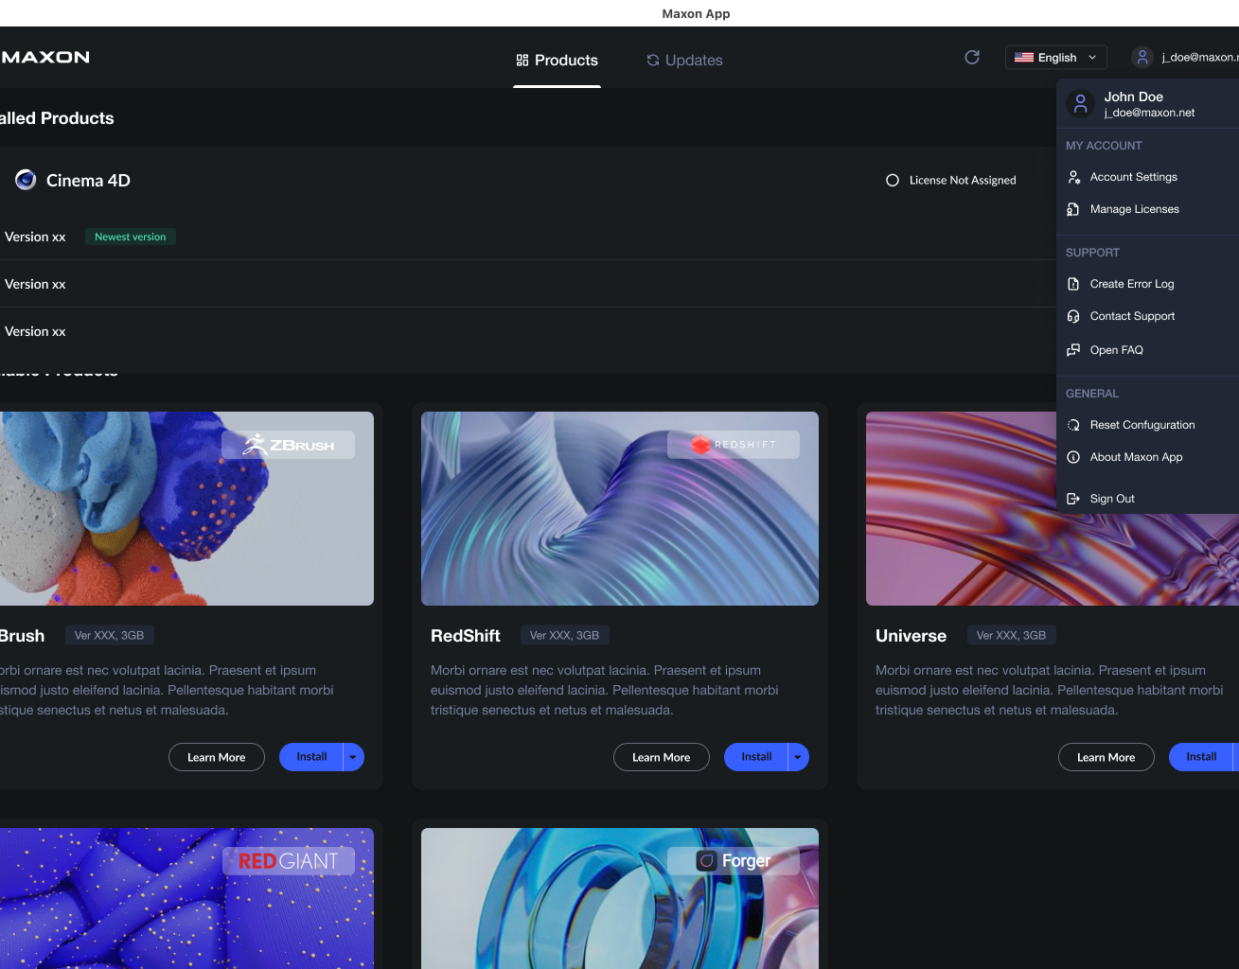Switch to the Updates tab

[684, 61]
